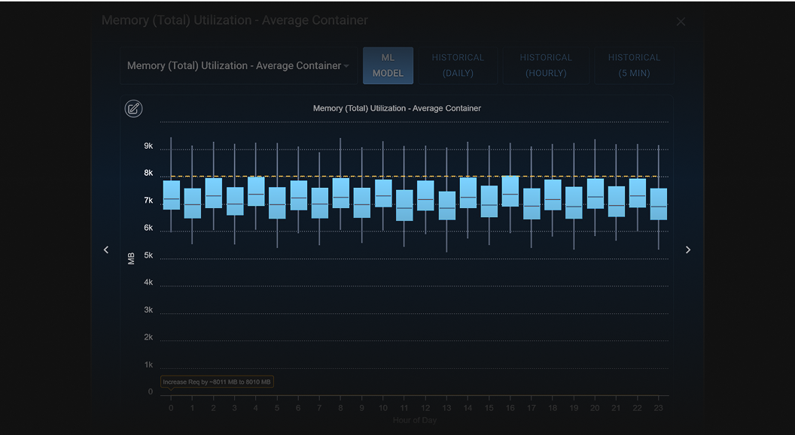Select the hour 0 box plot

[x=172, y=195]
